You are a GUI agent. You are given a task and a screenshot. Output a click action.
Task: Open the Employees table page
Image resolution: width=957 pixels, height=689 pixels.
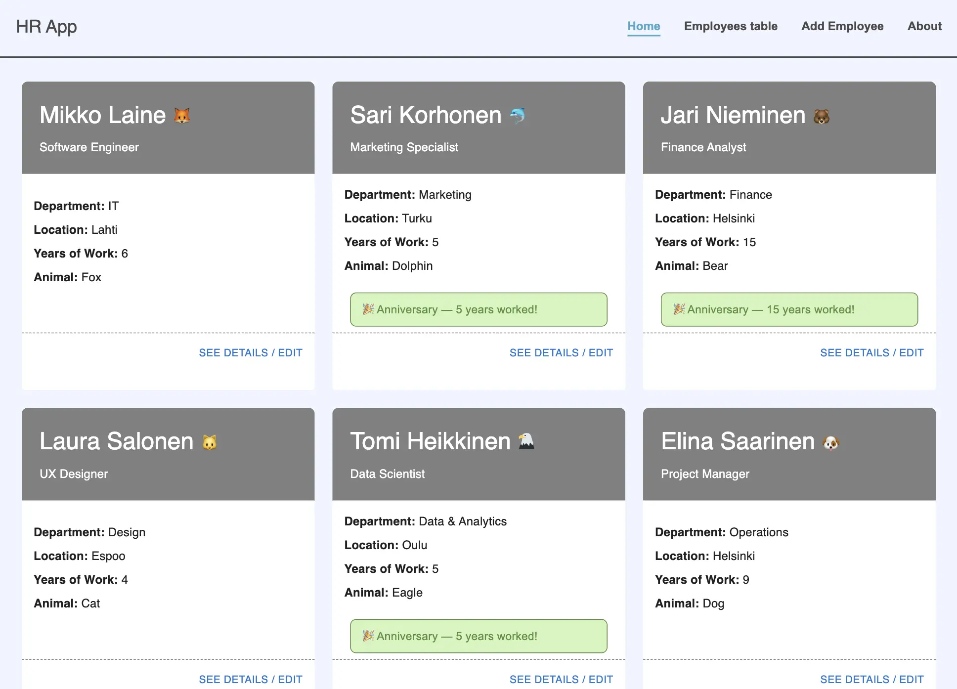tap(731, 26)
